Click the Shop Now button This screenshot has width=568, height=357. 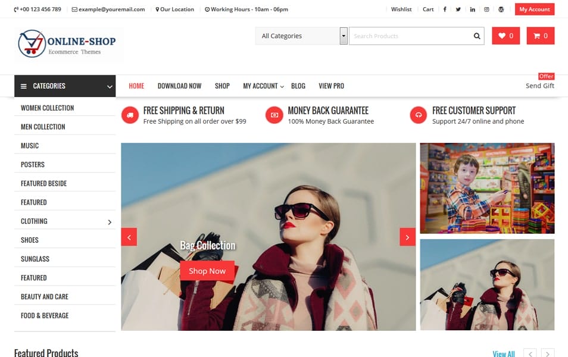coord(207,271)
